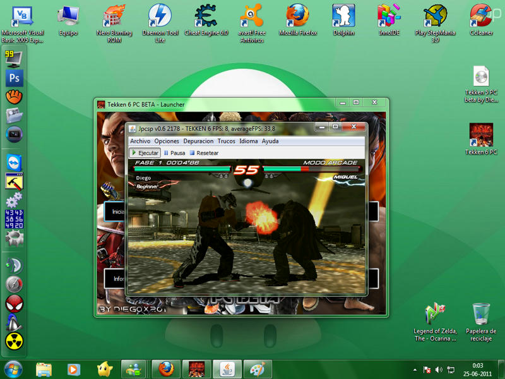Image resolution: width=505 pixels, height=379 pixels.
Task: Click the yellow star taskbar icon
Action: [105, 370]
